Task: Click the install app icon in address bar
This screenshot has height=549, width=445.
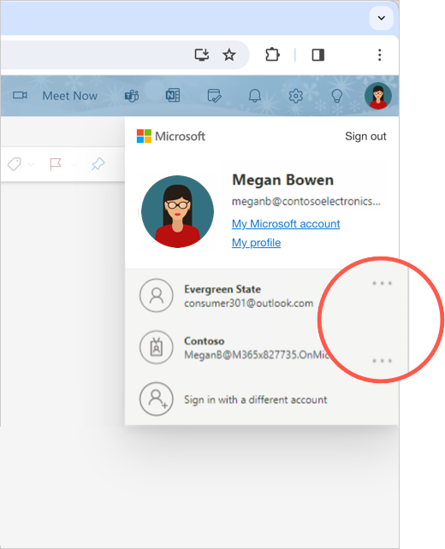Action: tap(202, 55)
